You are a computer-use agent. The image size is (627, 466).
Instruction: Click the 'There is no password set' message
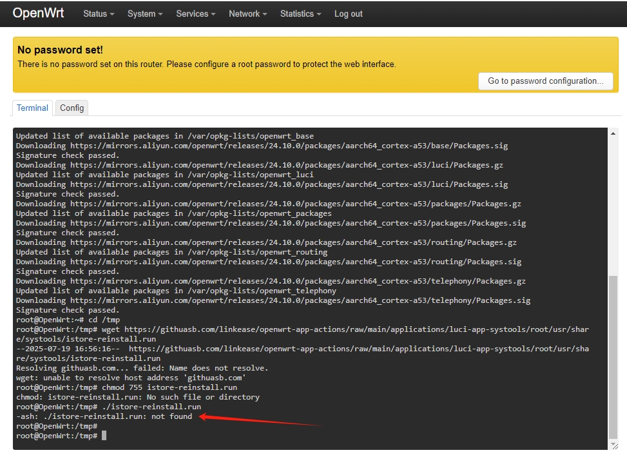point(207,64)
